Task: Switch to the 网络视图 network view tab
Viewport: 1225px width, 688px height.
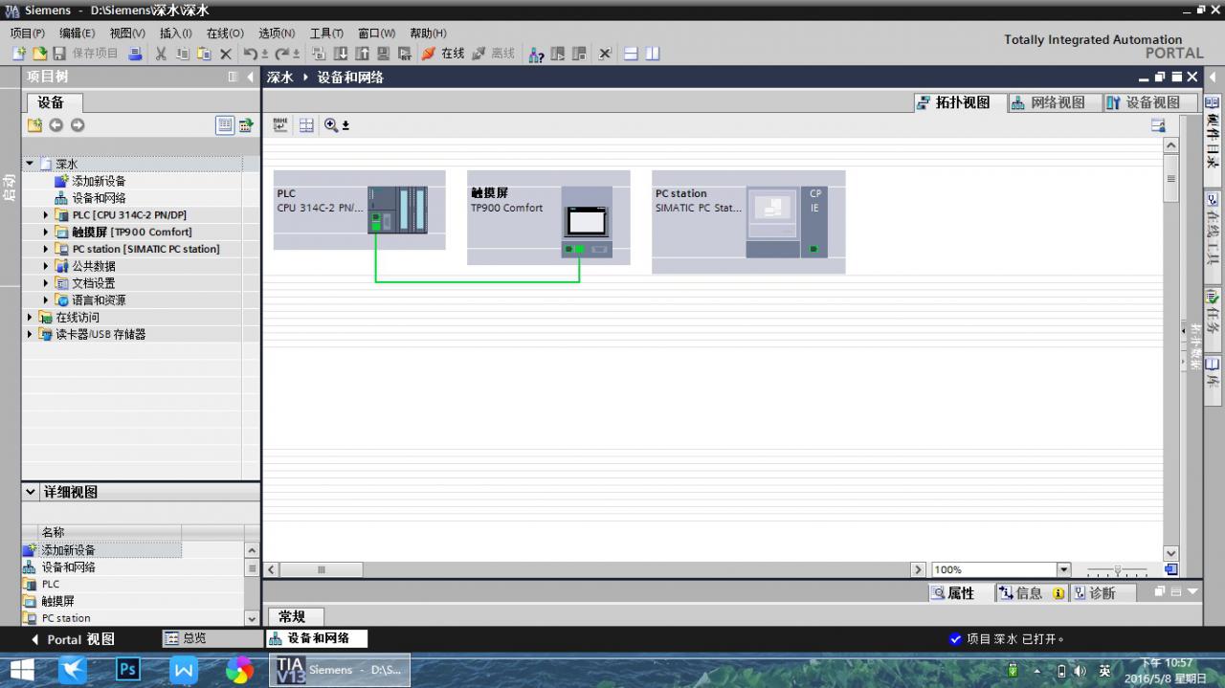Action: 1048,102
